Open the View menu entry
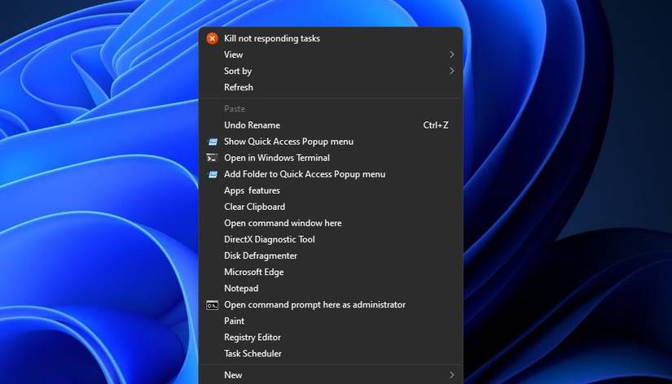The image size is (672, 384). point(331,55)
